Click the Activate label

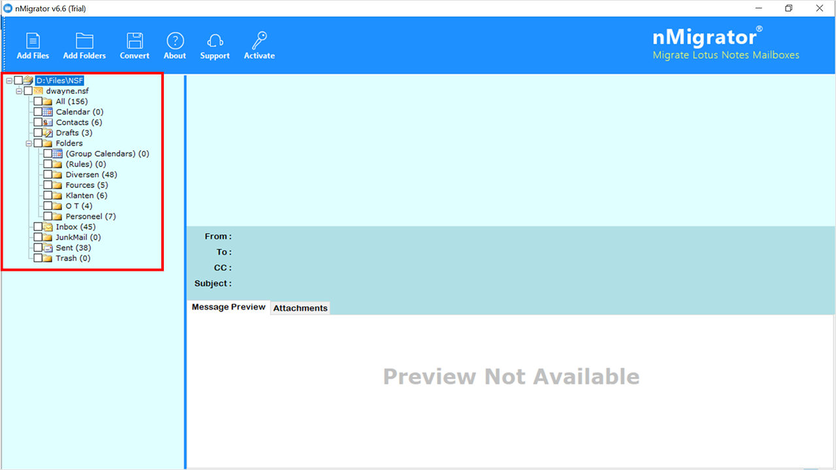pyautogui.click(x=259, y=56)
